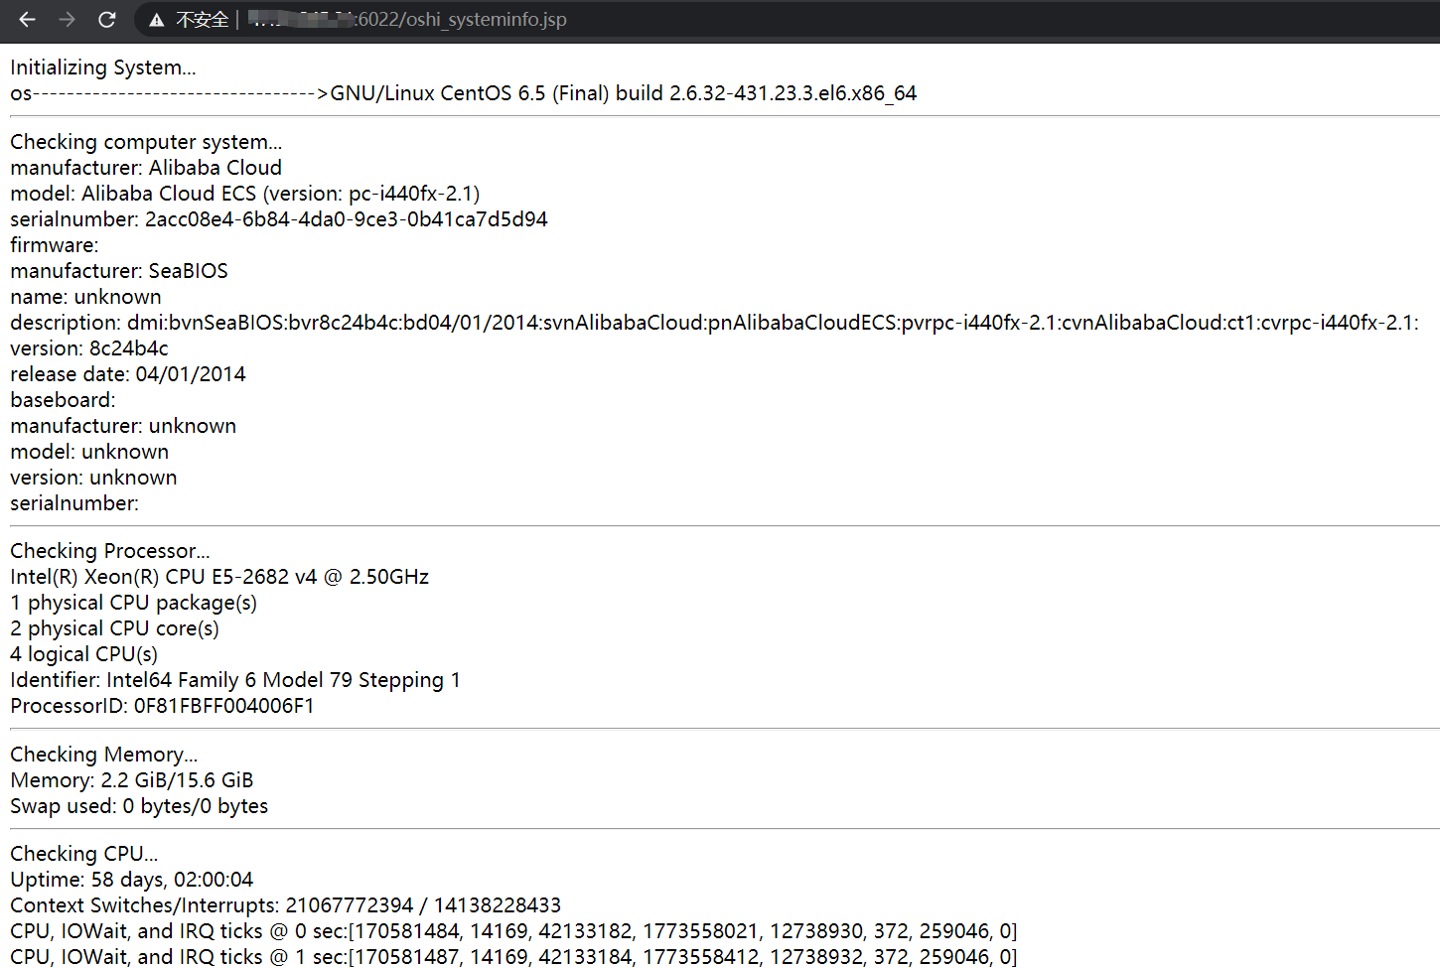The image size is (1440, 968).
Task: Click '1 physical CPU package(s)' line
Action: 134,603
